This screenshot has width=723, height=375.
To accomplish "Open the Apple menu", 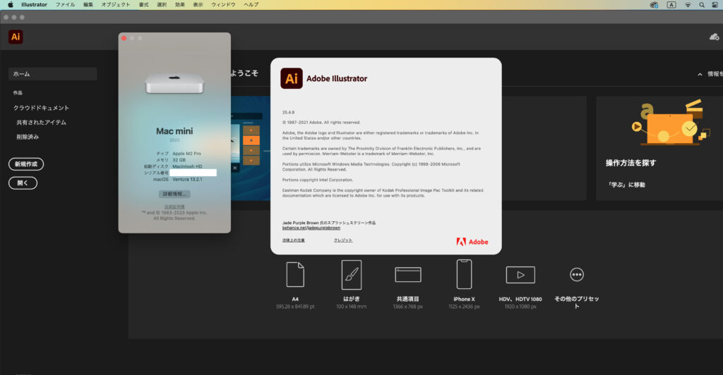I will (10, 5).
